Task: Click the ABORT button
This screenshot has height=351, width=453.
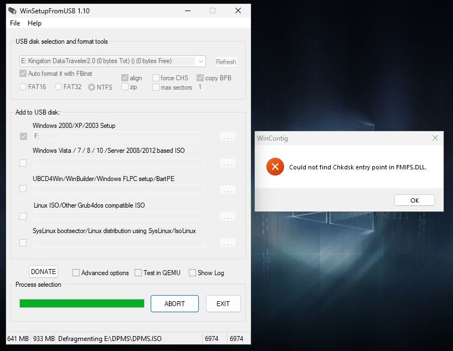Action: coord(174,303)
